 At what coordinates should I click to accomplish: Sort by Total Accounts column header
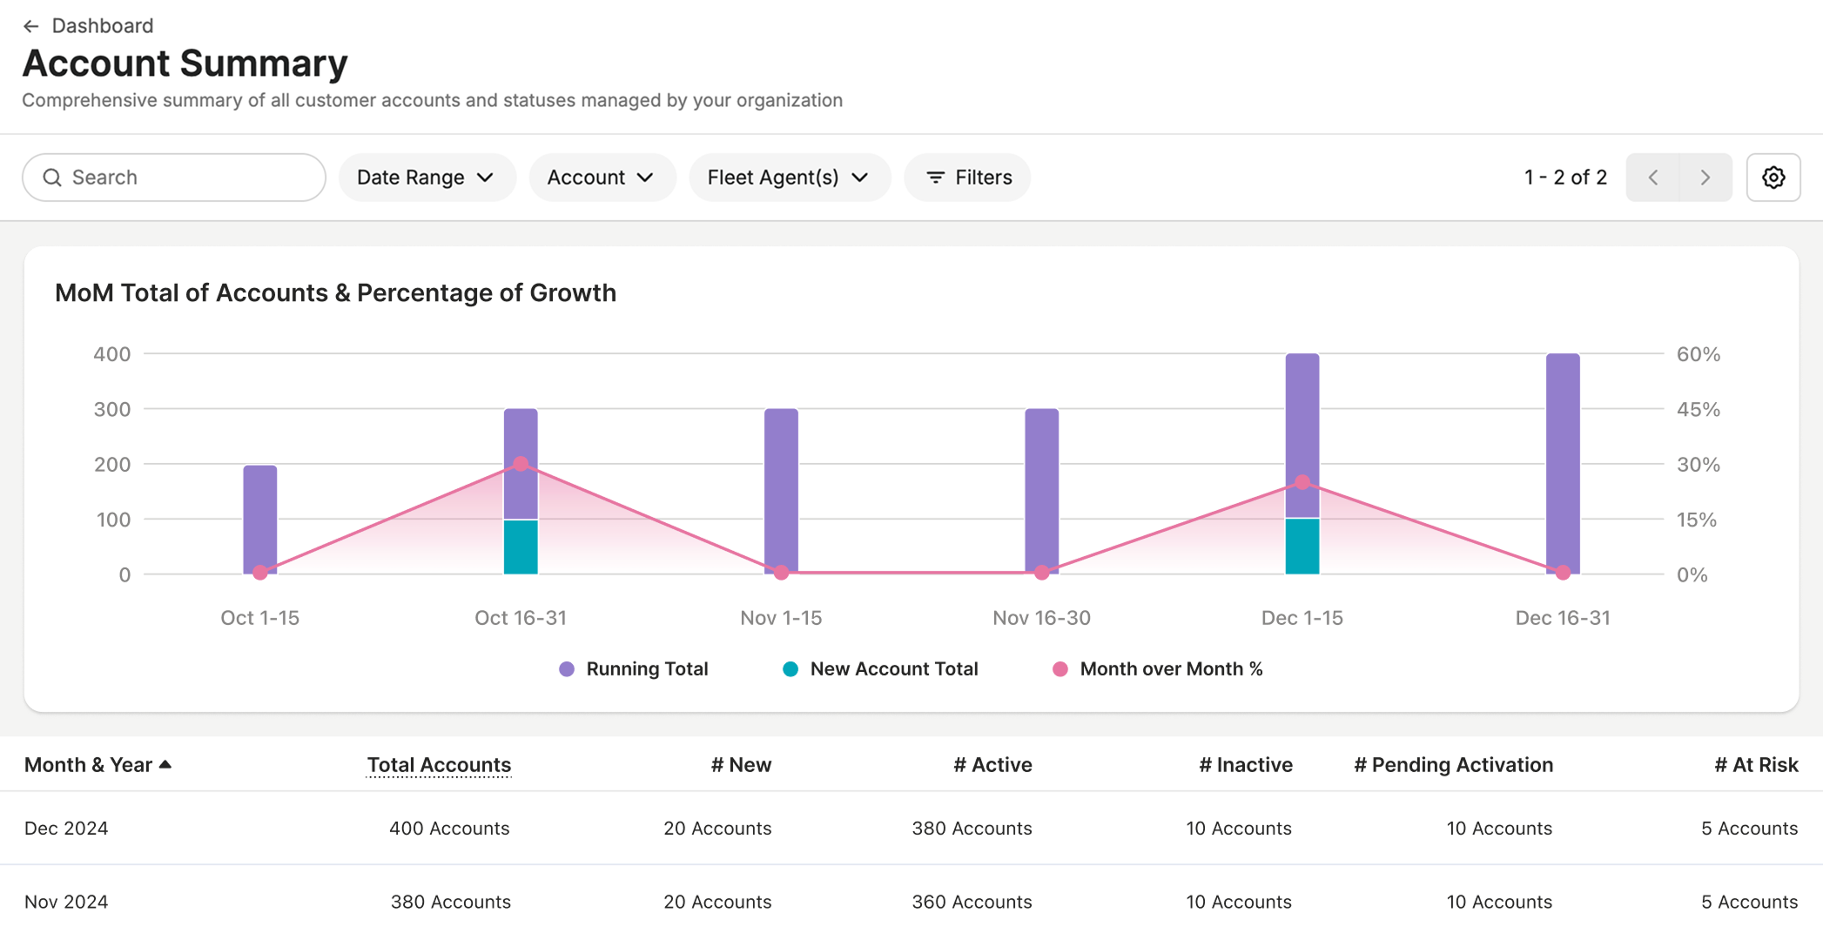tap(439, 764)
